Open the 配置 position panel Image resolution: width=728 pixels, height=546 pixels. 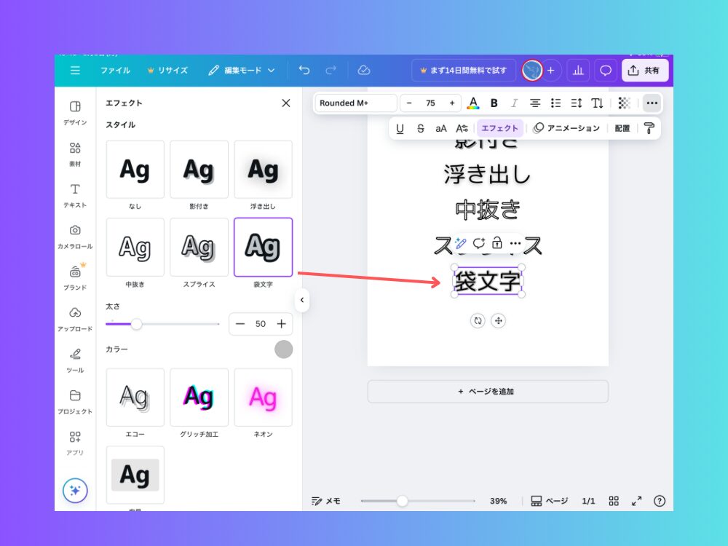(622, 129)
